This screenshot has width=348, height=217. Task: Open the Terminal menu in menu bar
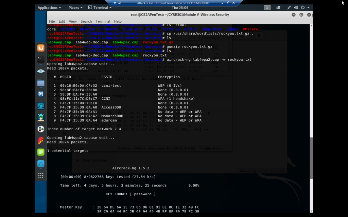pyautogui.click(x=103, y=21)
